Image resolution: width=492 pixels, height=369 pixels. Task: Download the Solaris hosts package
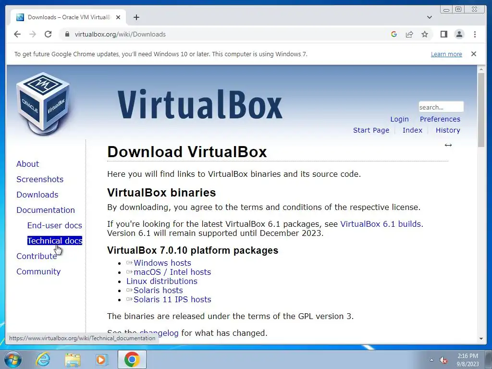tap(158, 290)
